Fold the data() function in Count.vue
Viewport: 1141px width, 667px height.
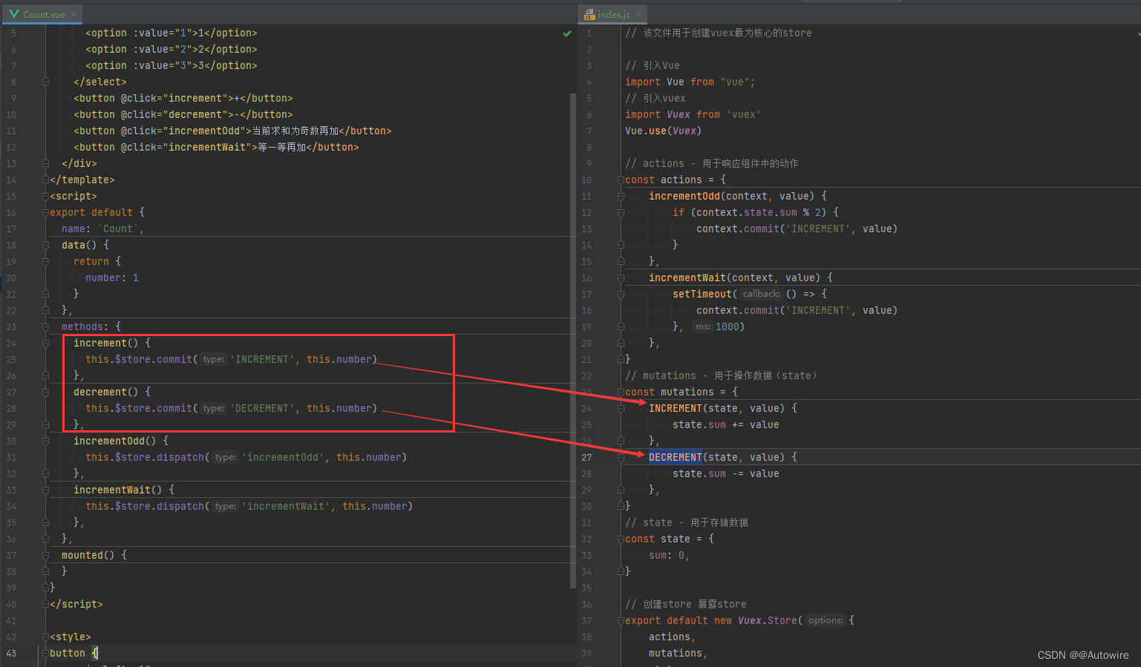pos(46,245)
